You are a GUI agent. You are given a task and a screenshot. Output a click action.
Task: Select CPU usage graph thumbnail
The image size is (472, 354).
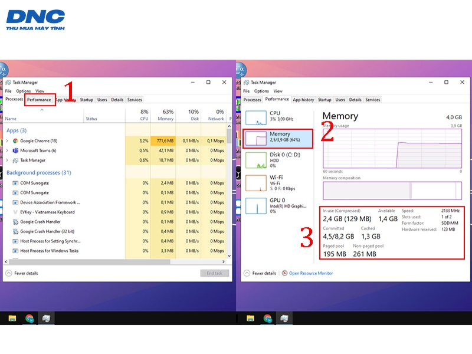click(256, 117)
